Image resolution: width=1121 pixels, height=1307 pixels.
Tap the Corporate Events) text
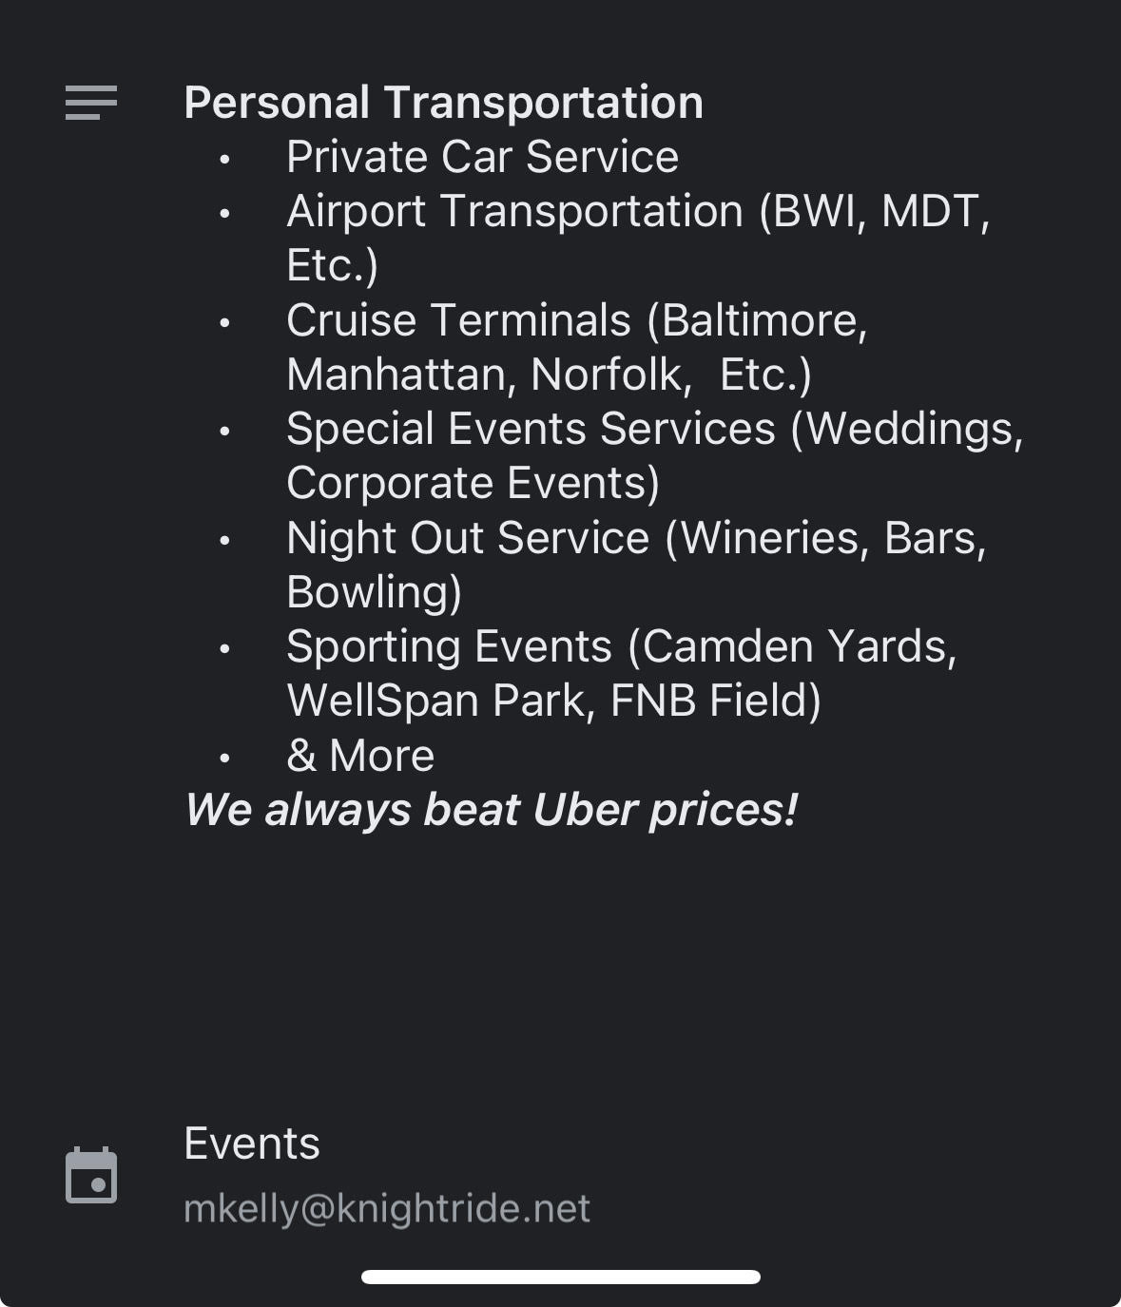(473, 483)
